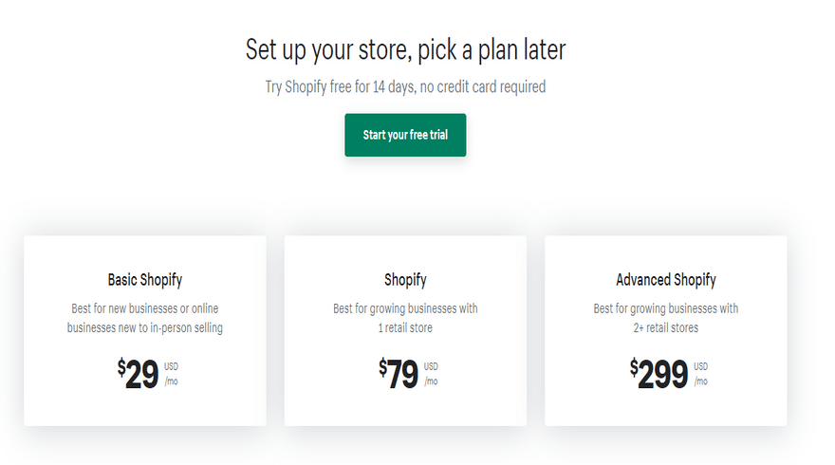Click the large 299 price number

point(662,375)
